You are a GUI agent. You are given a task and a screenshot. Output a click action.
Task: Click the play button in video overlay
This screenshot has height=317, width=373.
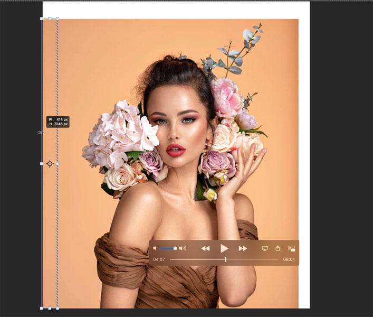pos(224,248)
